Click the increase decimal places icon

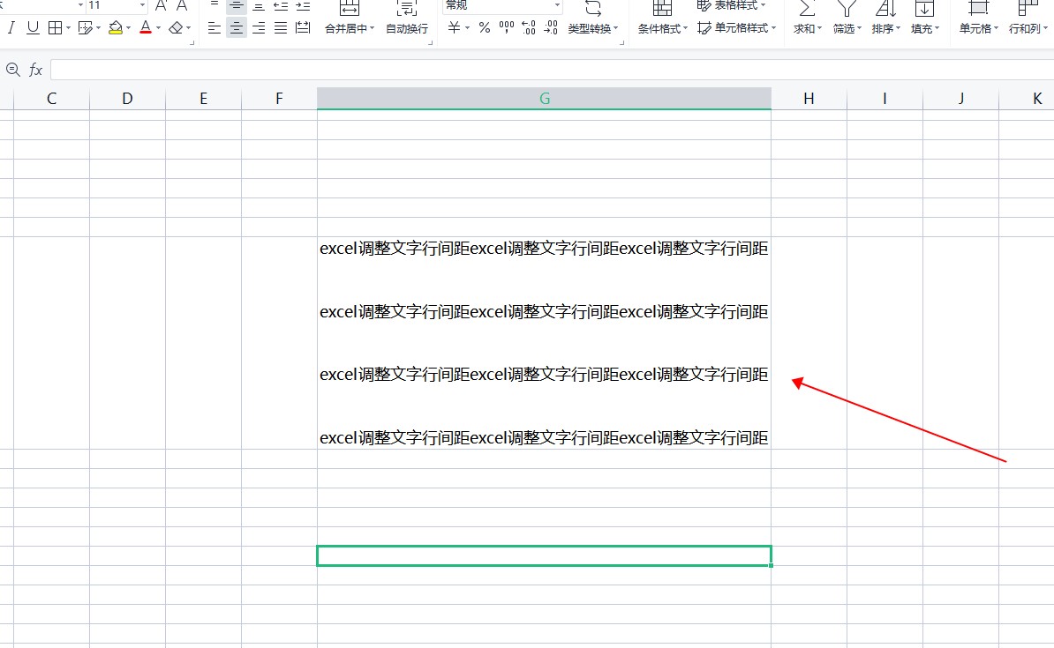pyautogui.click(x=529, y=28)
